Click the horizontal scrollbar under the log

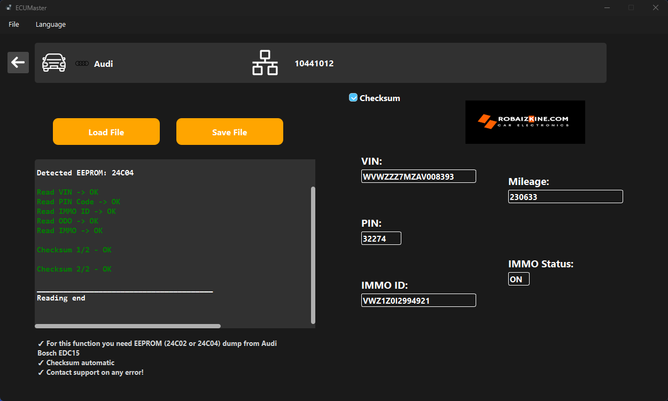(127, 326)
